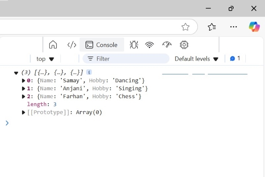Open the Sources bug icon tab
265x177 pixels.
(134, 45)
